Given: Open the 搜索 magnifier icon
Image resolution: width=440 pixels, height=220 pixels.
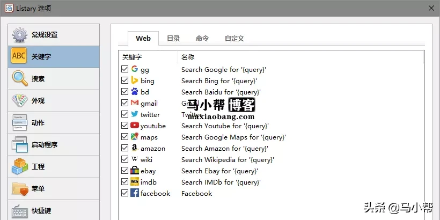Looking at the screenshot, I should [x=20, y=78].
